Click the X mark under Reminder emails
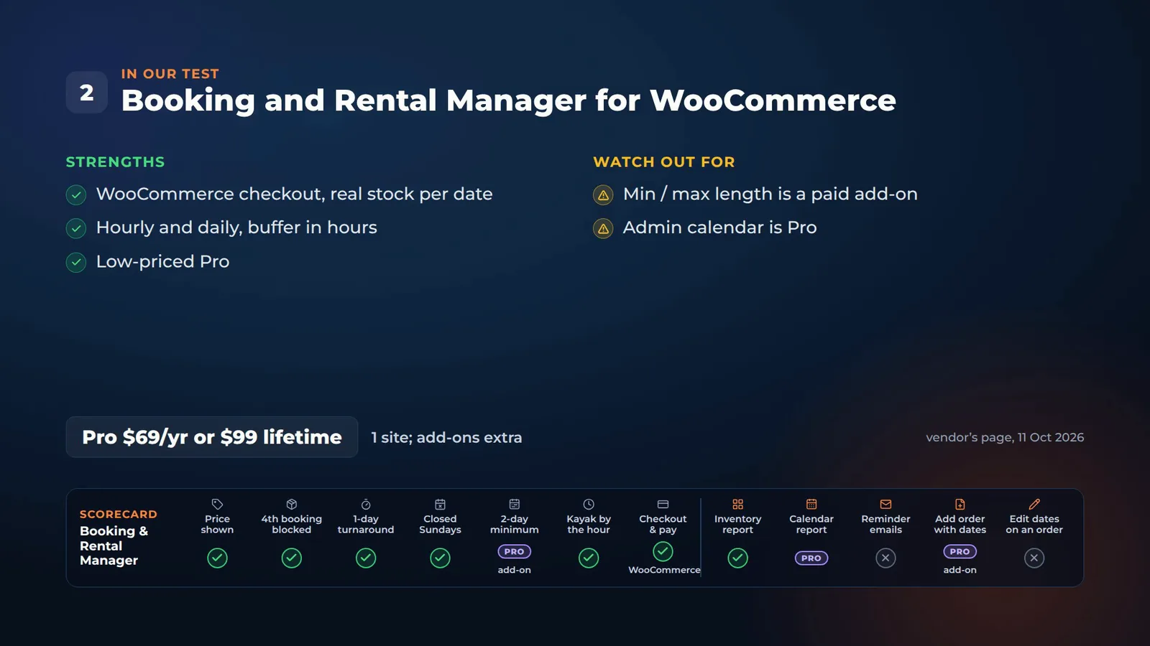 click(x=885, y=558)
